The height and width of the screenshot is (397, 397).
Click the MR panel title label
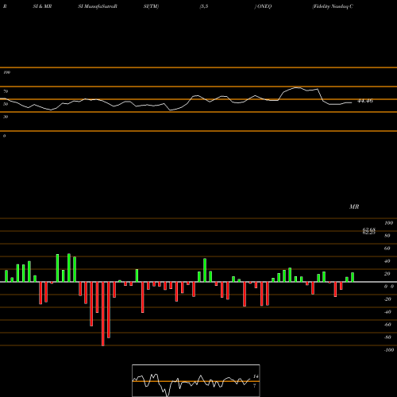click(354, 206)
